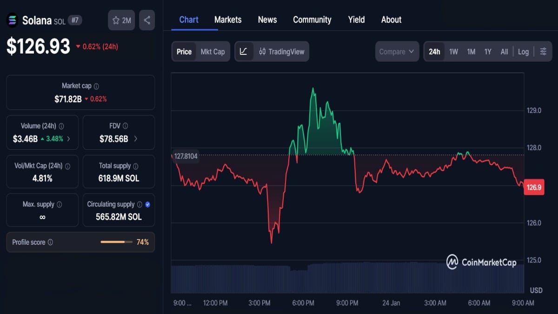The width and height of the screenshot is (558, 314).
Task: Open the News tab
Action: (267, 20)
